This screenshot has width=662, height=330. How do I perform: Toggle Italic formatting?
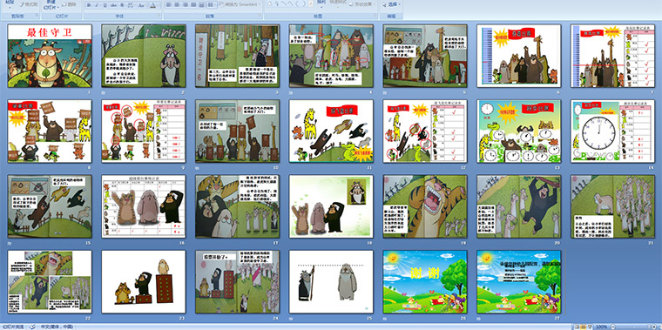pos(97,5)
